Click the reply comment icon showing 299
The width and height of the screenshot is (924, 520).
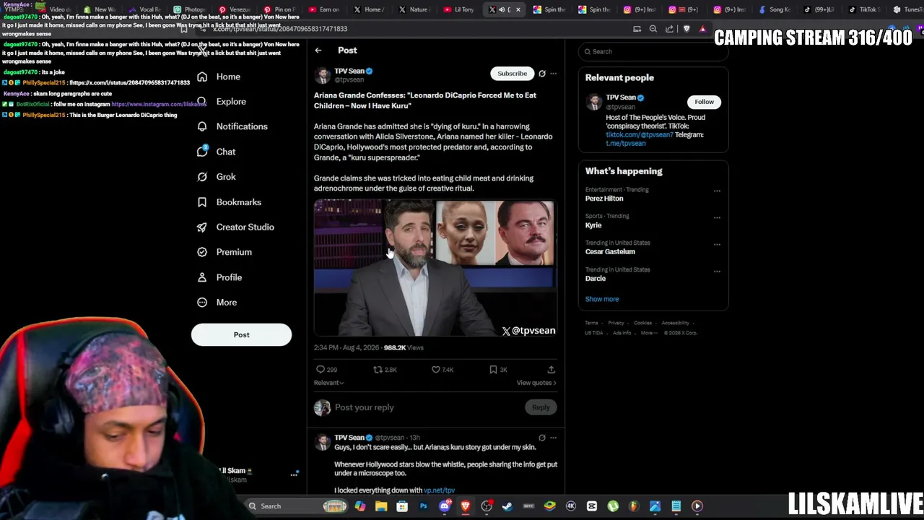pos(327,370)
